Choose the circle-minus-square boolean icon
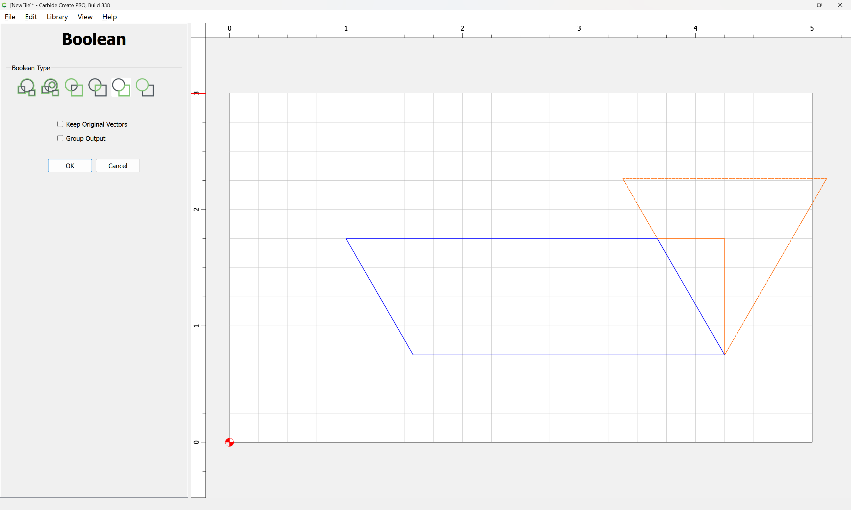The height and width of the screenshot is (510, 851). point(145,87)
